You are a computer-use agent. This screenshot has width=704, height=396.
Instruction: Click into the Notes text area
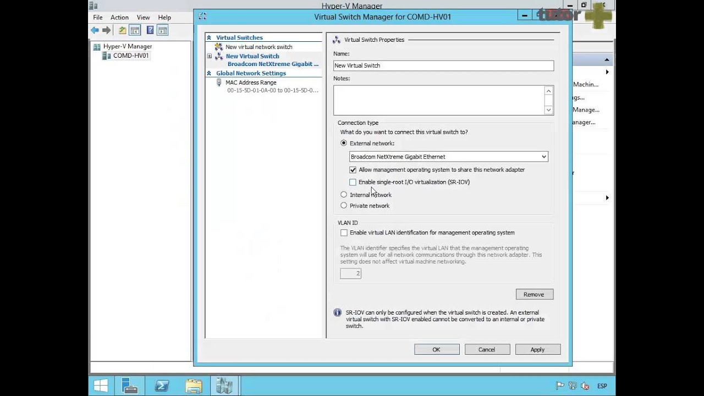(439, 100)
